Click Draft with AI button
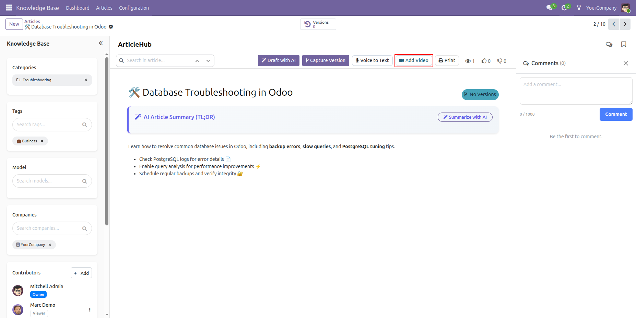Viewport: 636px width, 318px height. pos(279,60)
